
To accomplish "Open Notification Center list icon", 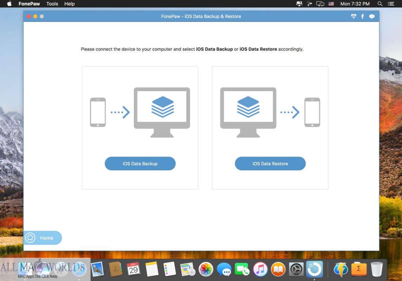I will click(391, 4).
